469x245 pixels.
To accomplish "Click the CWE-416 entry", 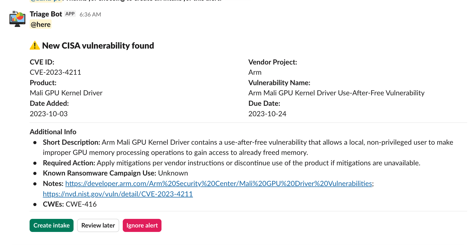I will click(81, 204).
